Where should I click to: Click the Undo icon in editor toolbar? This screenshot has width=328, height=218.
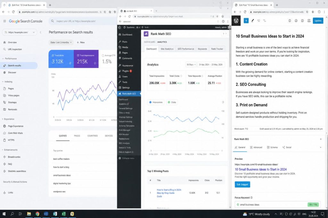tap(259, 21)
